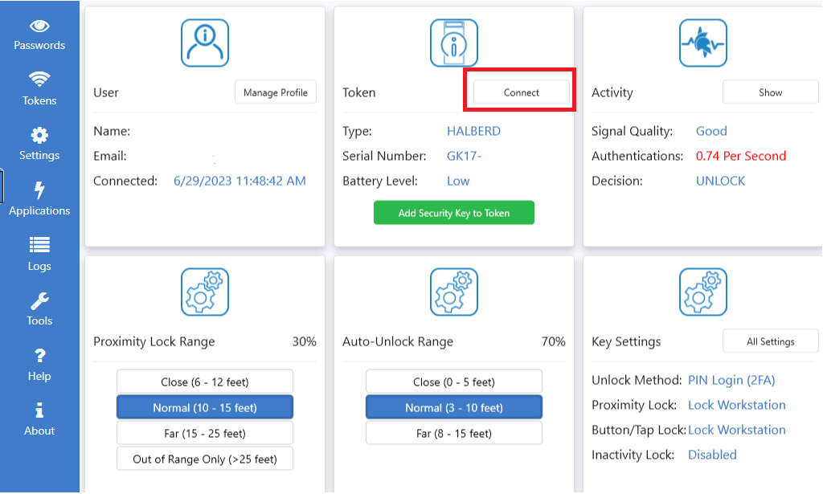Click the Token device icon on Token card
Screen dimensions: 823x494
click(454, 42)
